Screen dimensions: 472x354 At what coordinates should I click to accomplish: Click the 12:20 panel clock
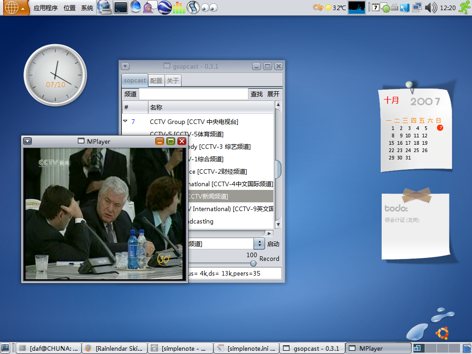pos(448,8)
